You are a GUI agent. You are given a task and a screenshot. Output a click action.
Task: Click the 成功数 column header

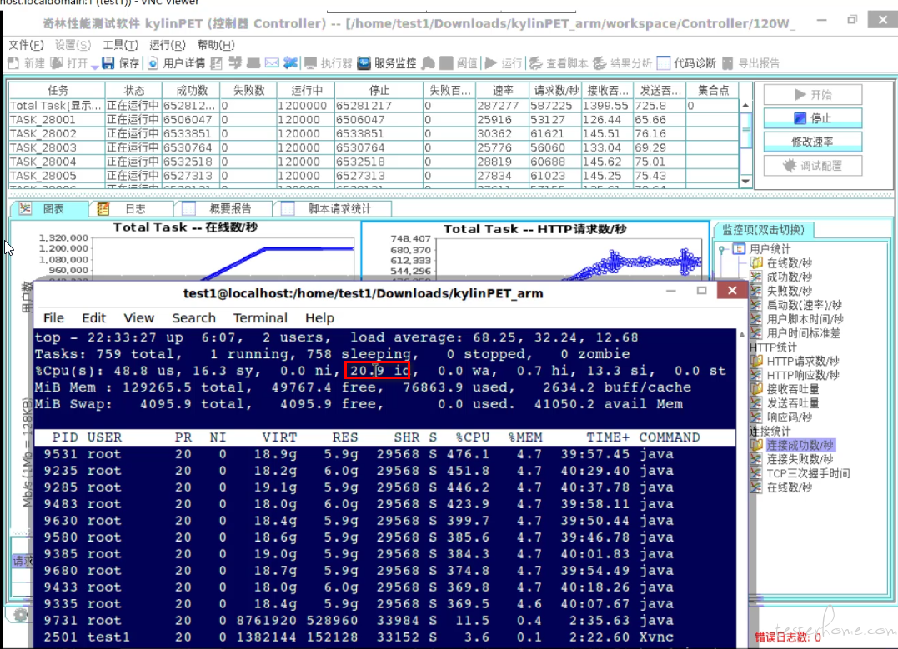coord(191,91)
